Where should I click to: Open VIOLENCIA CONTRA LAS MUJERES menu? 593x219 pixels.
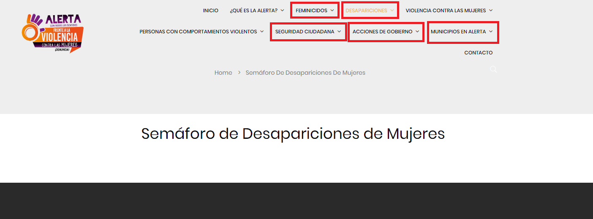(446, 11)
